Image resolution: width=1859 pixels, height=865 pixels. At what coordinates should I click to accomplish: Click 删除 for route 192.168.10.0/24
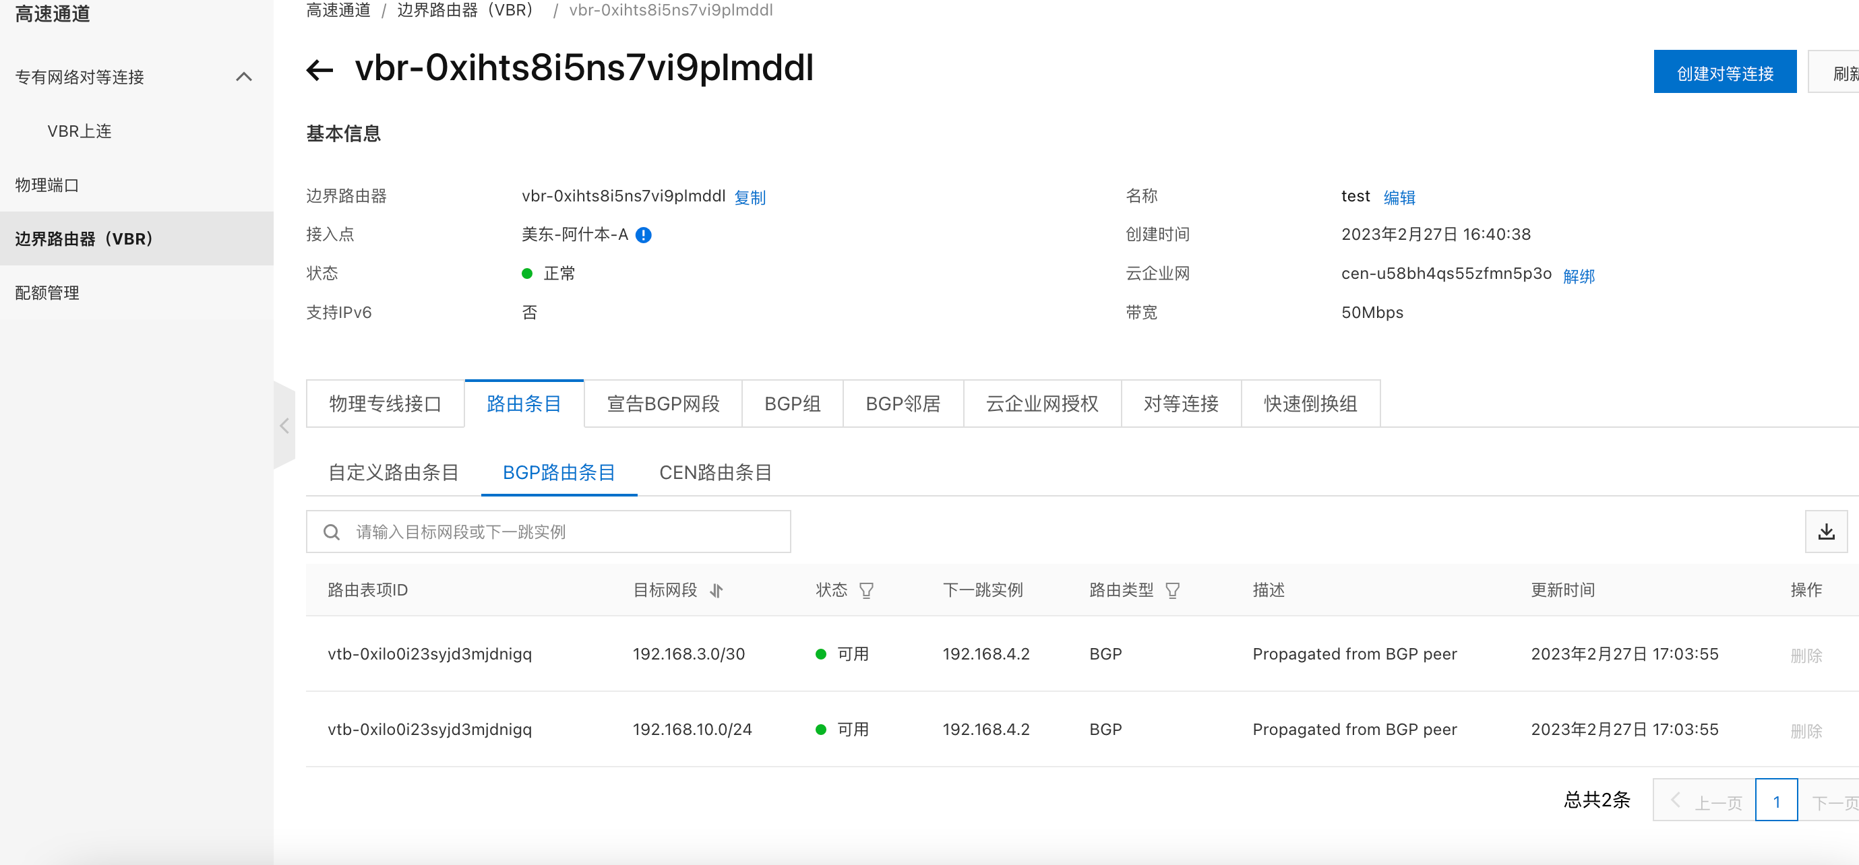click(x=1806, y=731)
